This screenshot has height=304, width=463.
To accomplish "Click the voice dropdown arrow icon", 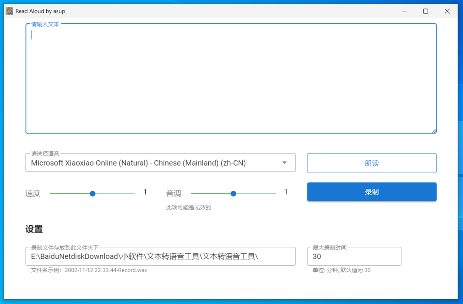I will click(284, 163).
